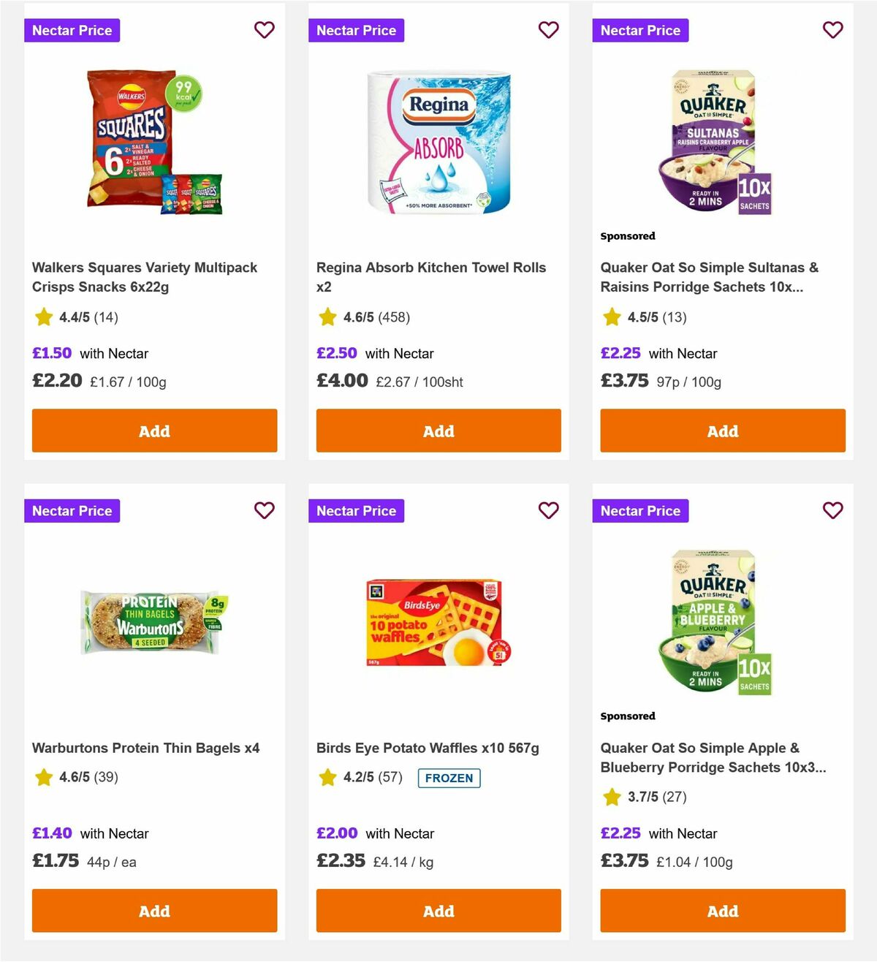Open the Walkers Squares product page
The image size is (877, 962).
[x=144, y=277]
